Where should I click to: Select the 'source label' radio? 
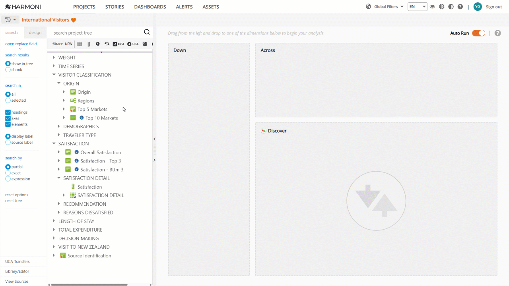tap(8, 142)
